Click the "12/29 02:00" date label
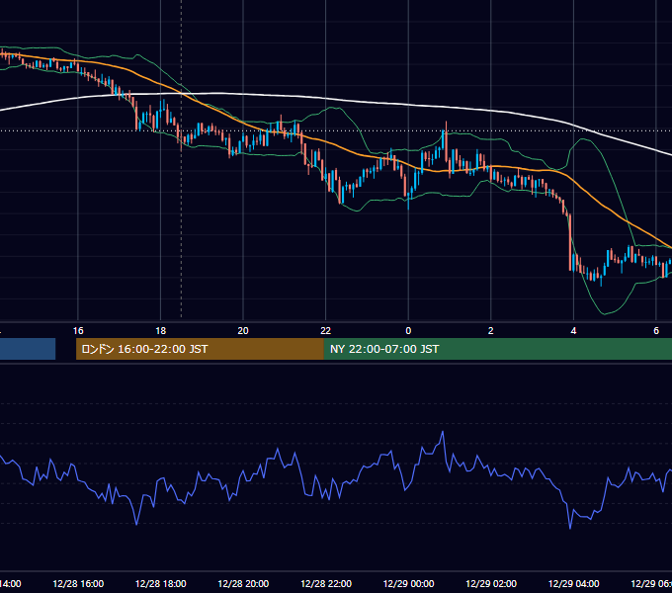The height and width of the screenshot is (593, 672). (x=491, y=583)
